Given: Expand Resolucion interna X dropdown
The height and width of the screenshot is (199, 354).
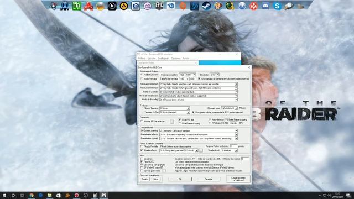Looking at the screenshot, I should (x=199, y=84).
